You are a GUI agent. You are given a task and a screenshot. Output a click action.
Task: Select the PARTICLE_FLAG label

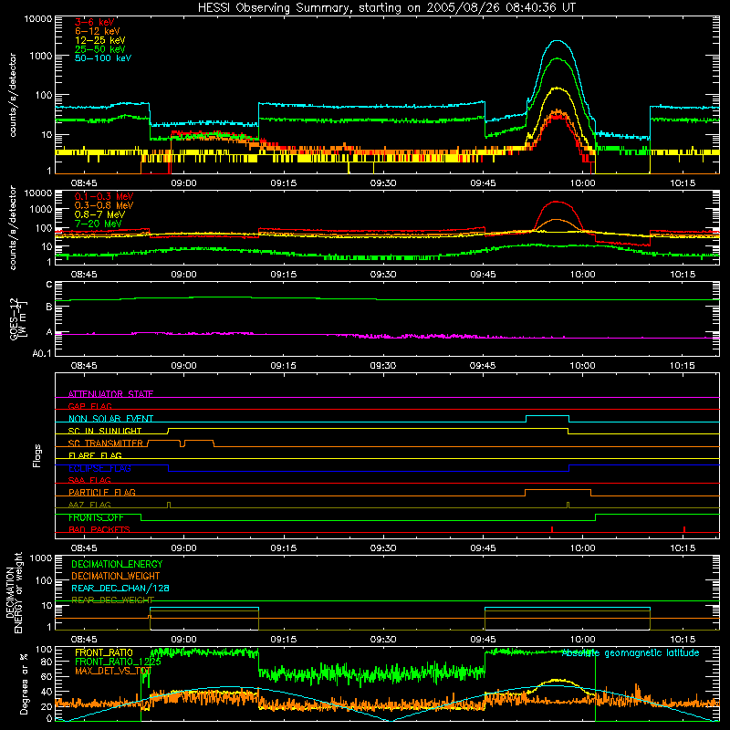click(x=102, y=492)
